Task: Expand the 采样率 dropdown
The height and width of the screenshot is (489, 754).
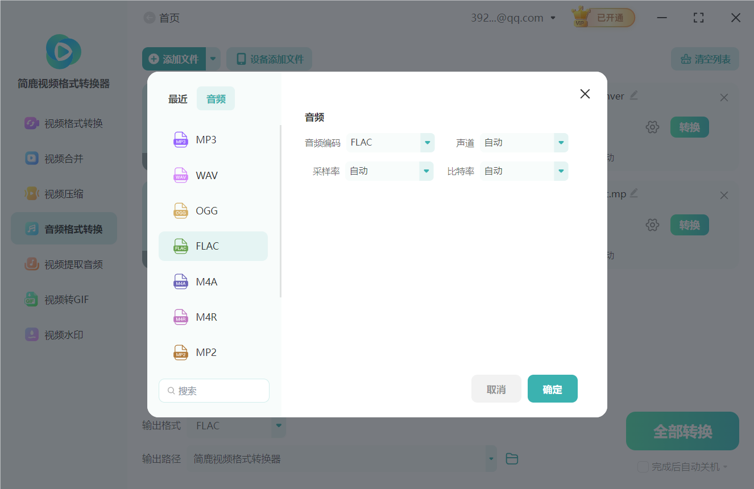Action: [x=426, y=171]
